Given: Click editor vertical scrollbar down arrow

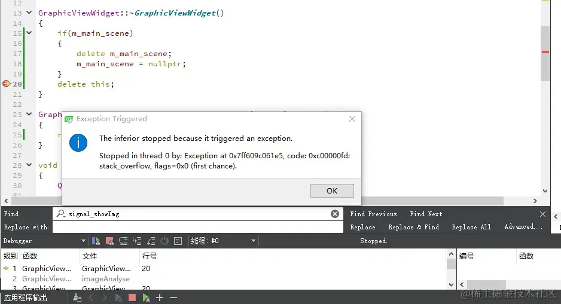Looking at the screenshot, I should coord(545,191).
